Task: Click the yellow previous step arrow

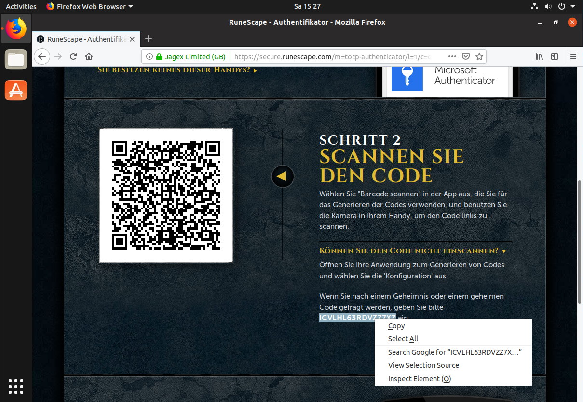Action: (x=282, y=176)
